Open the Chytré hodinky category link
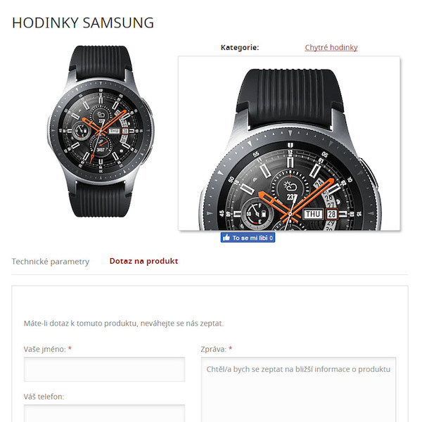This screenshot has width=422, height=422. click(x=331, y=48)
